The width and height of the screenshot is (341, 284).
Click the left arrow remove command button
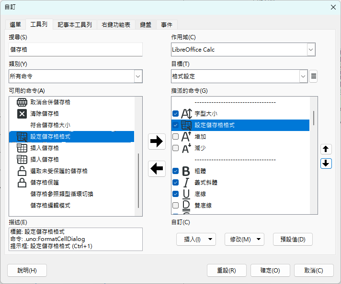(x=157, y=168)
